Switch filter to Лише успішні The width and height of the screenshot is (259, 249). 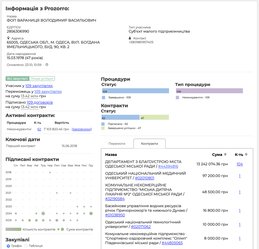click(42, 79)
